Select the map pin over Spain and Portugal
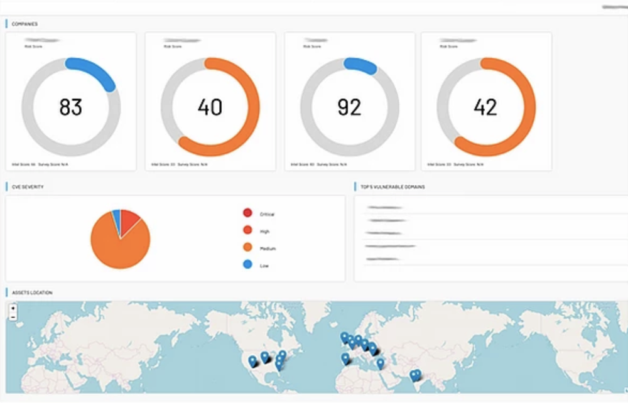Viewport: 628px width, 403px height. 345,358
